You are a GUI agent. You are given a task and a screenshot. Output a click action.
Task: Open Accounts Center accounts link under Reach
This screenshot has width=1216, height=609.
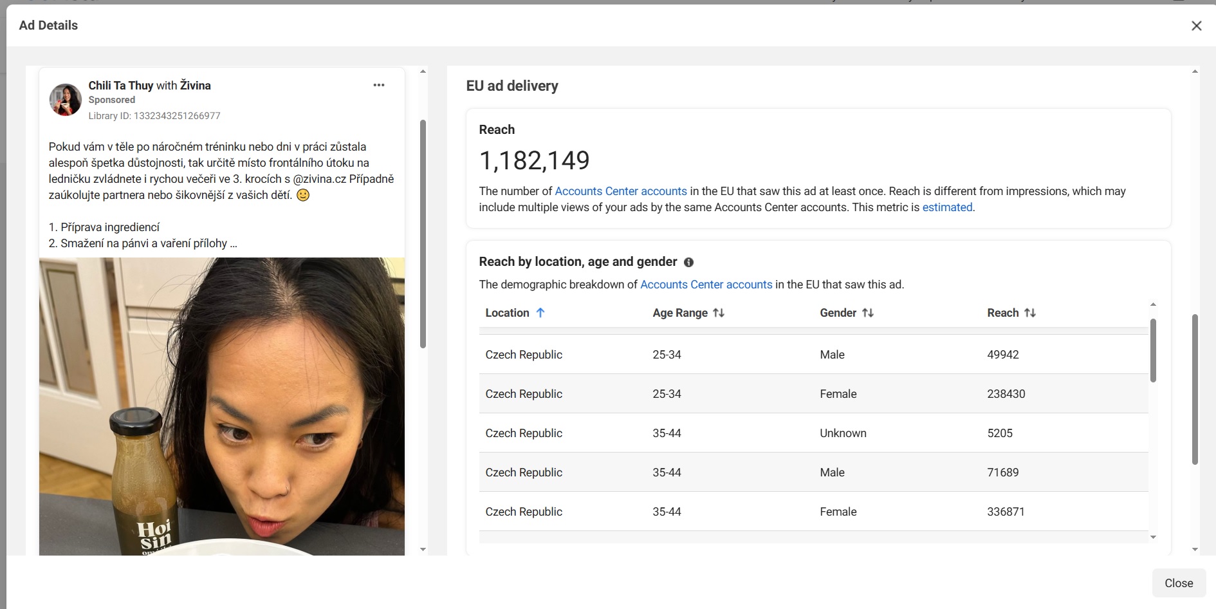point(620,191)
